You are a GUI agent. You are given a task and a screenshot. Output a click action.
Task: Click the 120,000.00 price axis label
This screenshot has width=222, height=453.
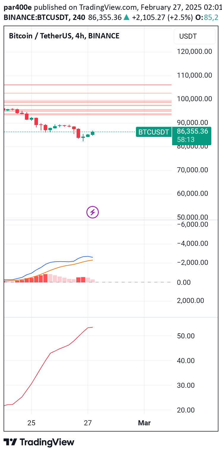[x=194, y=51]
